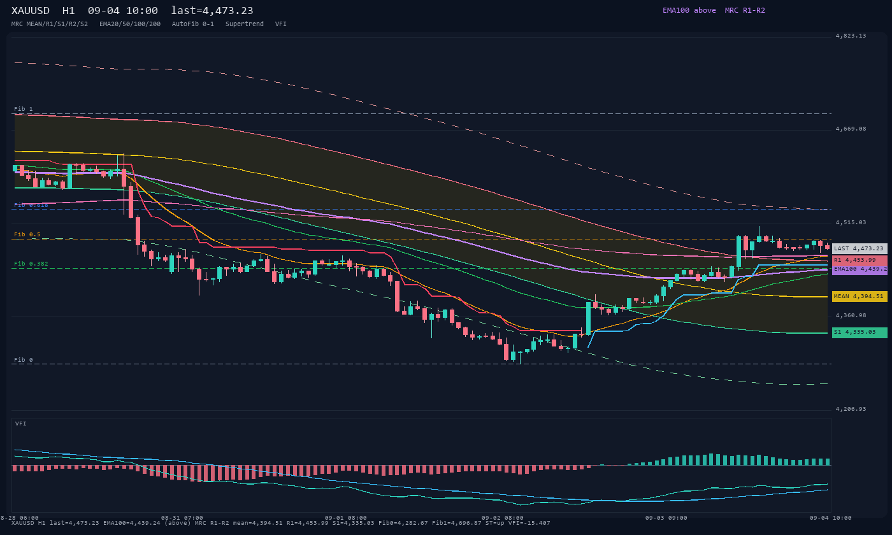892x535 pixels.
Task: Click the Fib 0.382 level label
Action: 31,264
